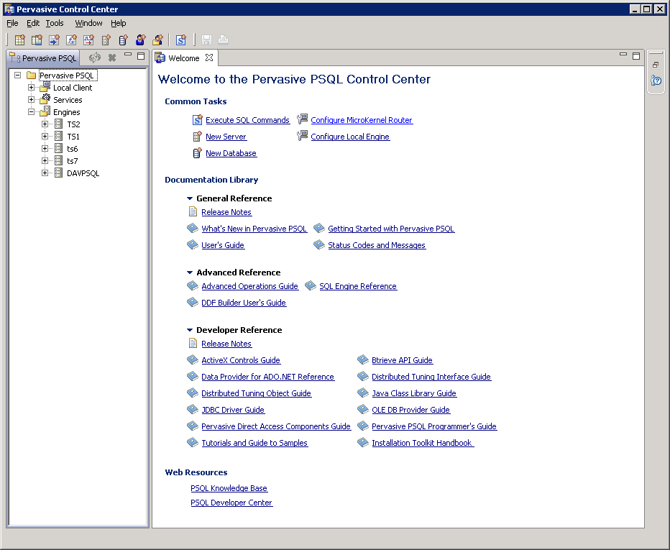Click the Restore icon in right sidebar
Viewport: 670px width, 550px height.
[656, 65]
